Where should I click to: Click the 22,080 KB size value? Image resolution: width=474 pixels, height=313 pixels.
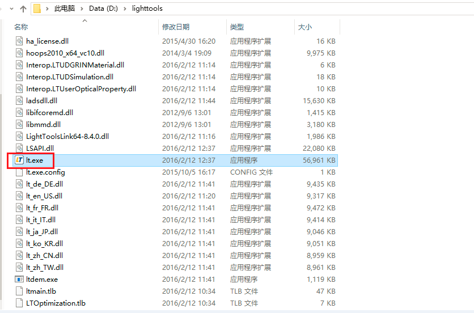(319, 148)
